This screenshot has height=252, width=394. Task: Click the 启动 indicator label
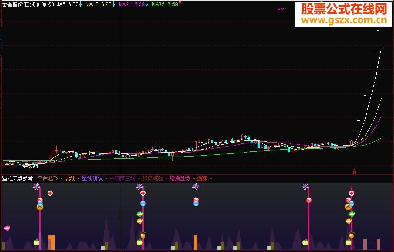click(x=70, y=178)
